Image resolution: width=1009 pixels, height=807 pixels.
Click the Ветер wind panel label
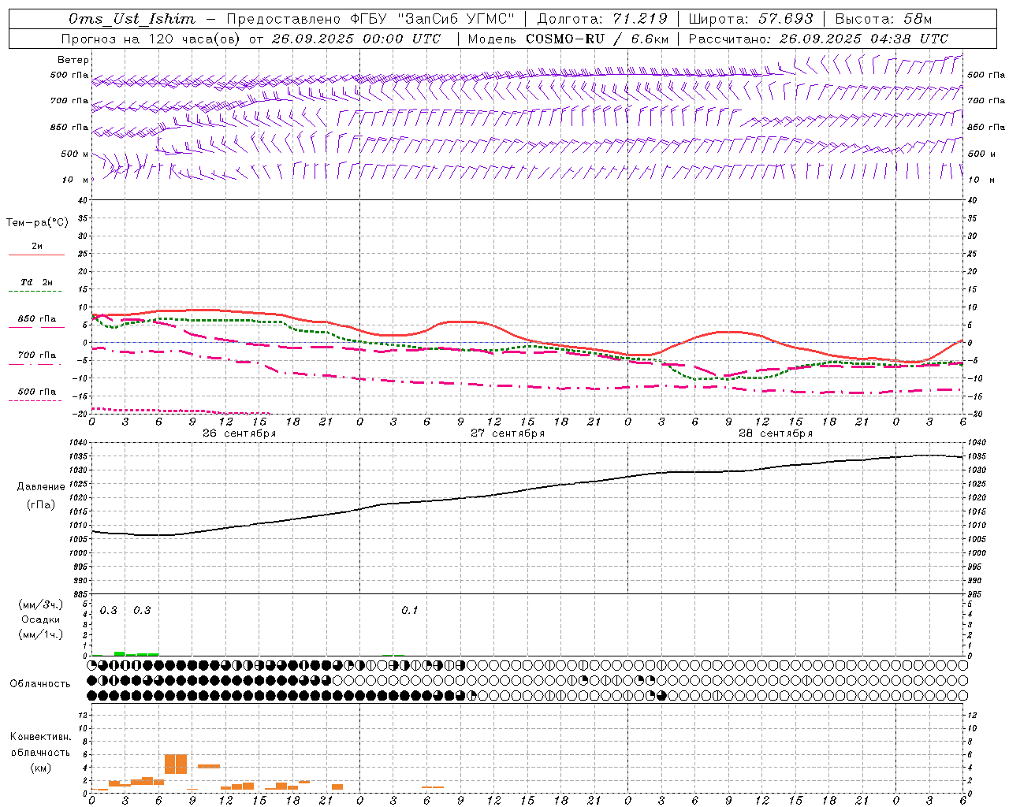click(73, 60)
